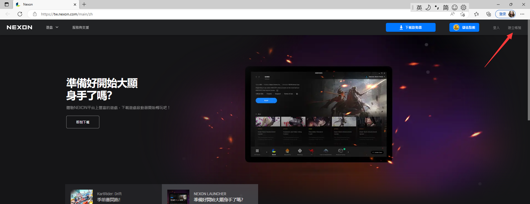Open the 服務與支援 support menu
This screenshot has height=204, width=530.
click(x=81, y=27)
